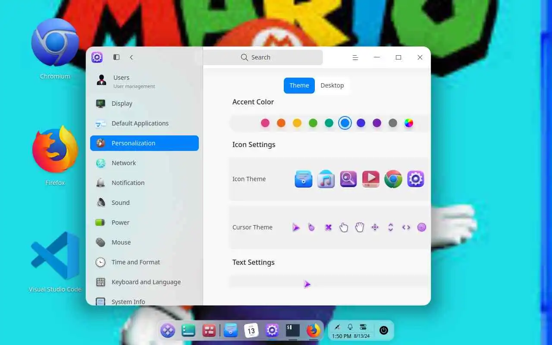Open the Visual Studio Code desktop shortcut
The image size is (552, 345).
[55, 262]
